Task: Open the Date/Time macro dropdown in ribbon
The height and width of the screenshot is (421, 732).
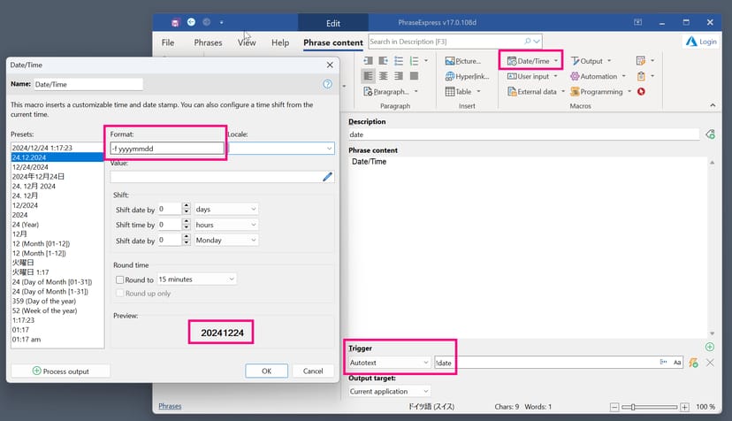Action: click(x=532, y=61)
